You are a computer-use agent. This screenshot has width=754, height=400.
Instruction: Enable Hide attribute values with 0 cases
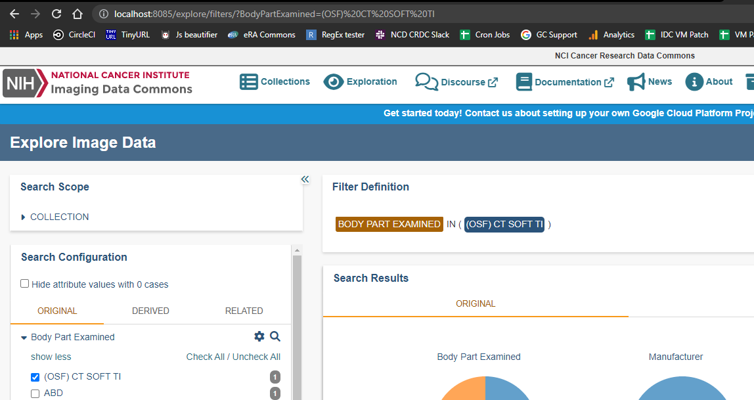tap(24, 283)
